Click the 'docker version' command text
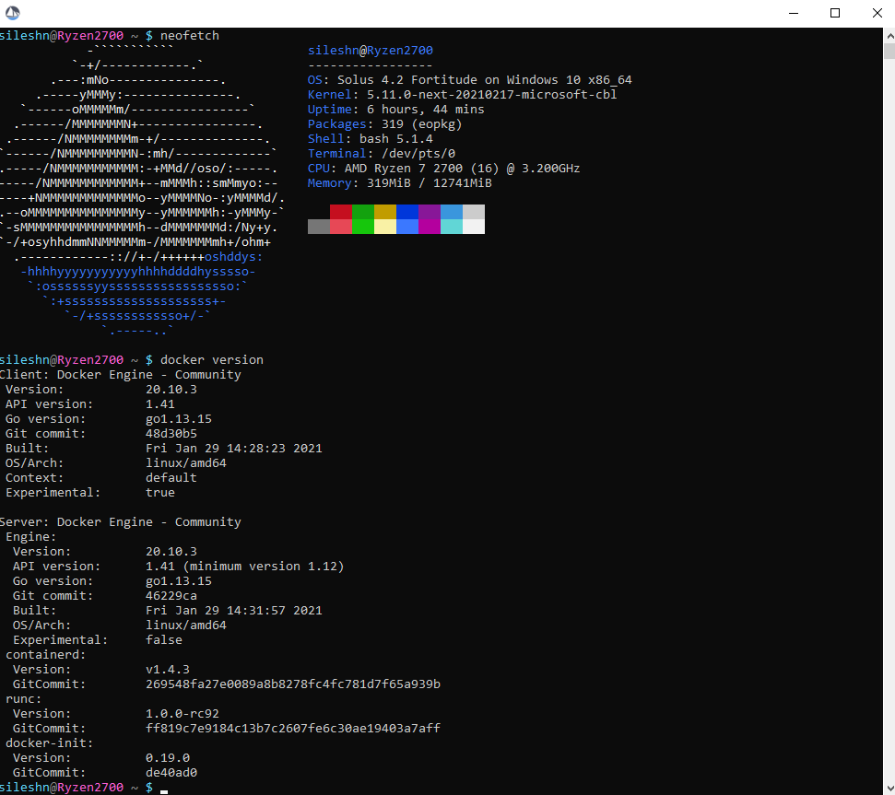 212,360
